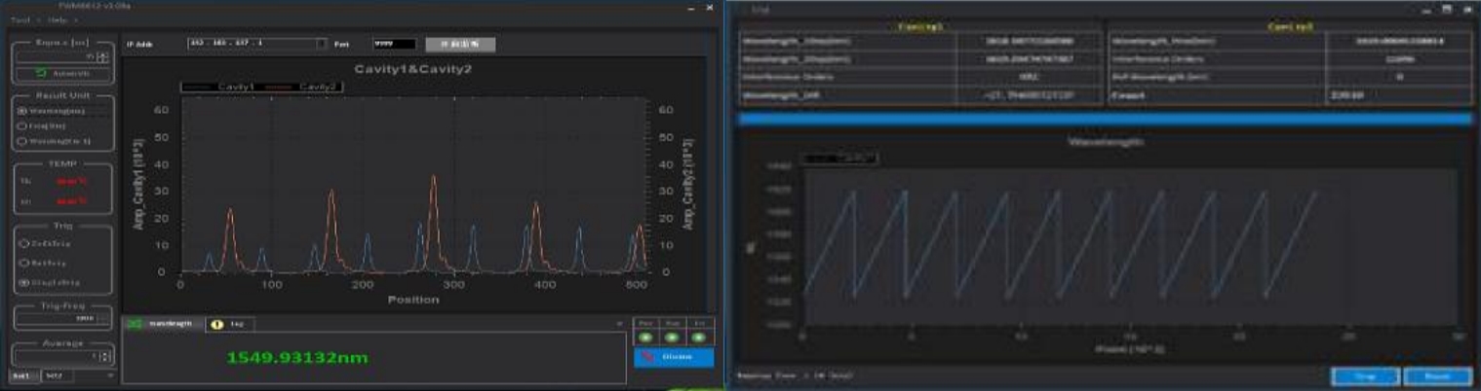The width and height of the screenshot is (1481, 391).
Task: Click the first green status indicator light
Action: click(646, 338)
